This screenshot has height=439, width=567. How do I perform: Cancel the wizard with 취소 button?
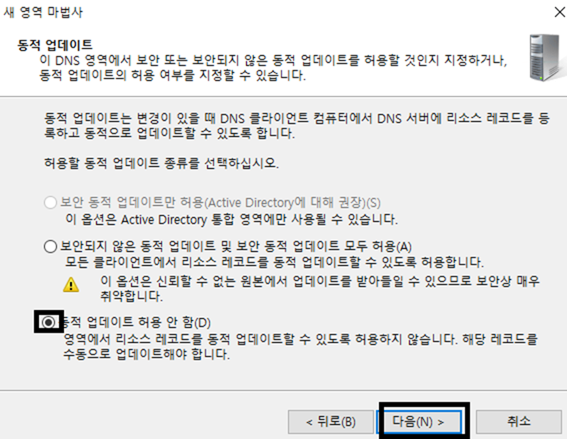pyautogui.click(x=518, y=422)
